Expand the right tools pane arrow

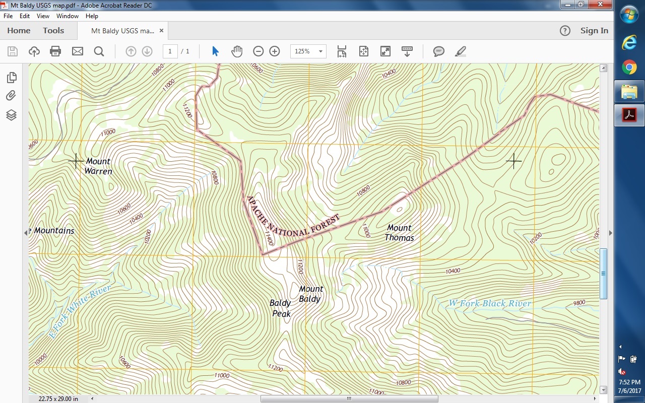[610, 233]
